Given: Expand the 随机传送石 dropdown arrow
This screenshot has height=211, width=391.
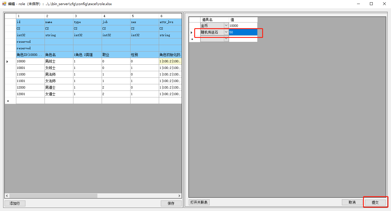Looking at the screenshot, I should pyautogui.click(x=226, y=32).
